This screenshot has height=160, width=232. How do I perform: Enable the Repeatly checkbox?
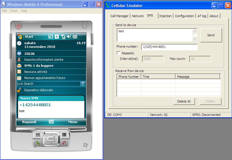(x=118, y=53)
